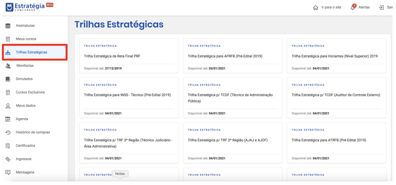Click the Meus cursos play icon
Screen dimensions: 396x185
pos(8,39)
